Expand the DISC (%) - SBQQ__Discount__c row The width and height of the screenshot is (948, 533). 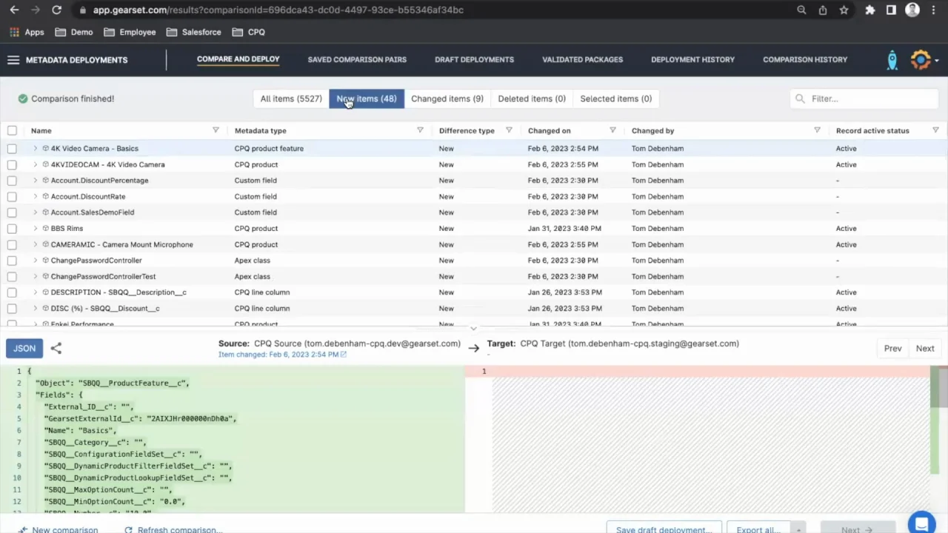(35, 308)
